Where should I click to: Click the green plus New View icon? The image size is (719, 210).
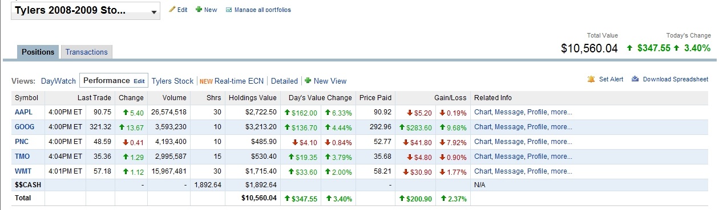pyautogui.click(x=308, y=81)
